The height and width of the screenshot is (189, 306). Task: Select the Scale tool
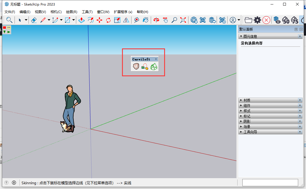pyautogui.click(x=117, y=20)
